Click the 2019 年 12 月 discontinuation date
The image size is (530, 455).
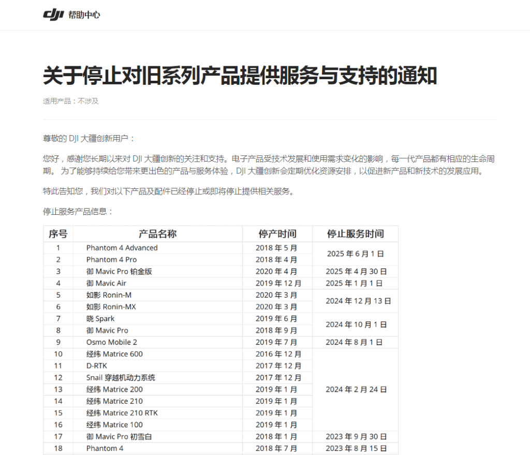pos(278,283)
